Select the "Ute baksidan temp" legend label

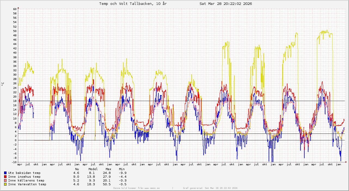[x=24, y=173]
